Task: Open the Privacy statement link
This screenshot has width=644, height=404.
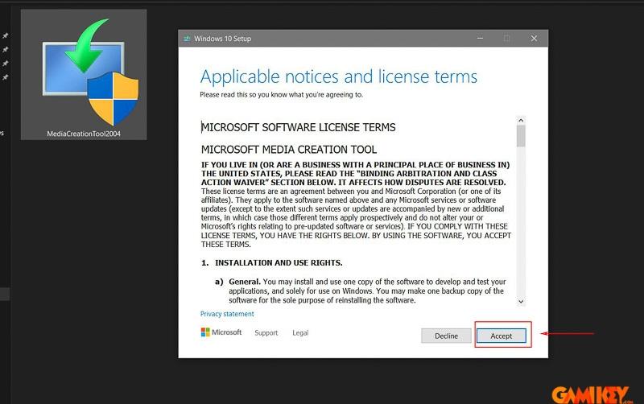Action: coord(227,314)
